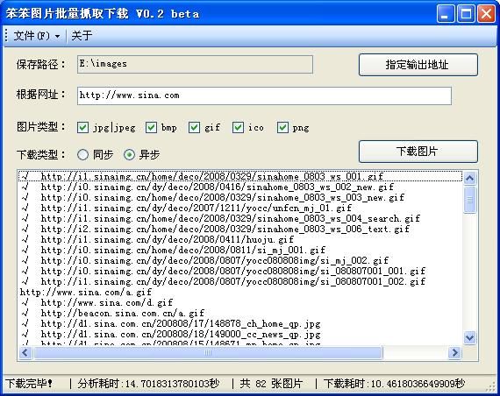The image size is (500, 396).
Task: Click the list's scroll right arrow
Action: tap(454, 352)
